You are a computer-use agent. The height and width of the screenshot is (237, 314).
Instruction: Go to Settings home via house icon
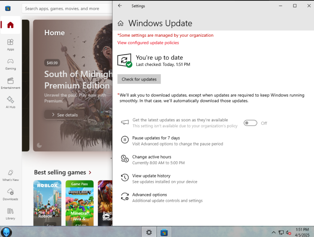click(x=120, y=23)
